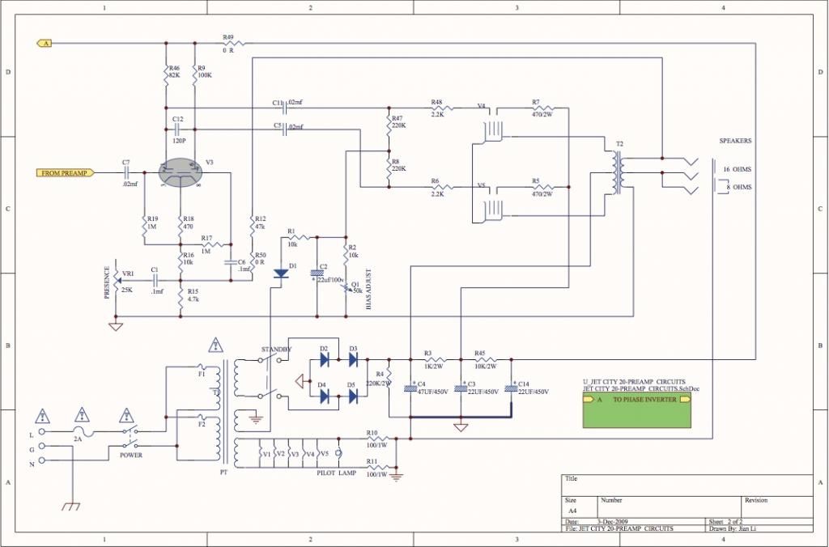Select the PT power transformer symbol
Screen dimensions: 829x547
point(227,412)
